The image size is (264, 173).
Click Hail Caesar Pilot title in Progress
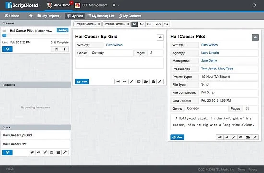pyautogui.click(x=22, y=30)
